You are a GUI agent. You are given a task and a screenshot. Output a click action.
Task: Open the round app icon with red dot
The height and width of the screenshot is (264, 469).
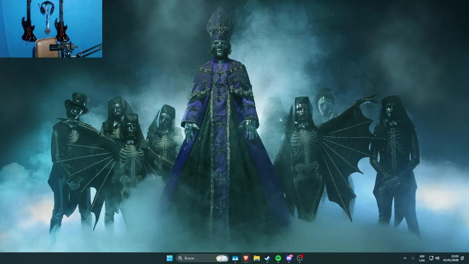pos(300,258)
